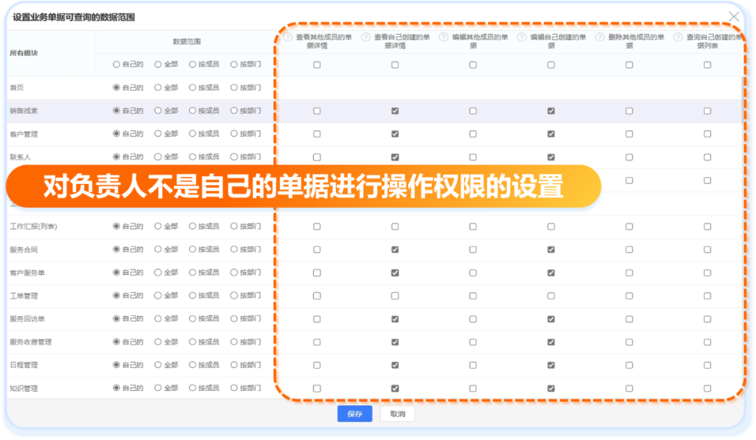Close the 设置业务单据可查询的数据范围 dialog

pos(734,15)
